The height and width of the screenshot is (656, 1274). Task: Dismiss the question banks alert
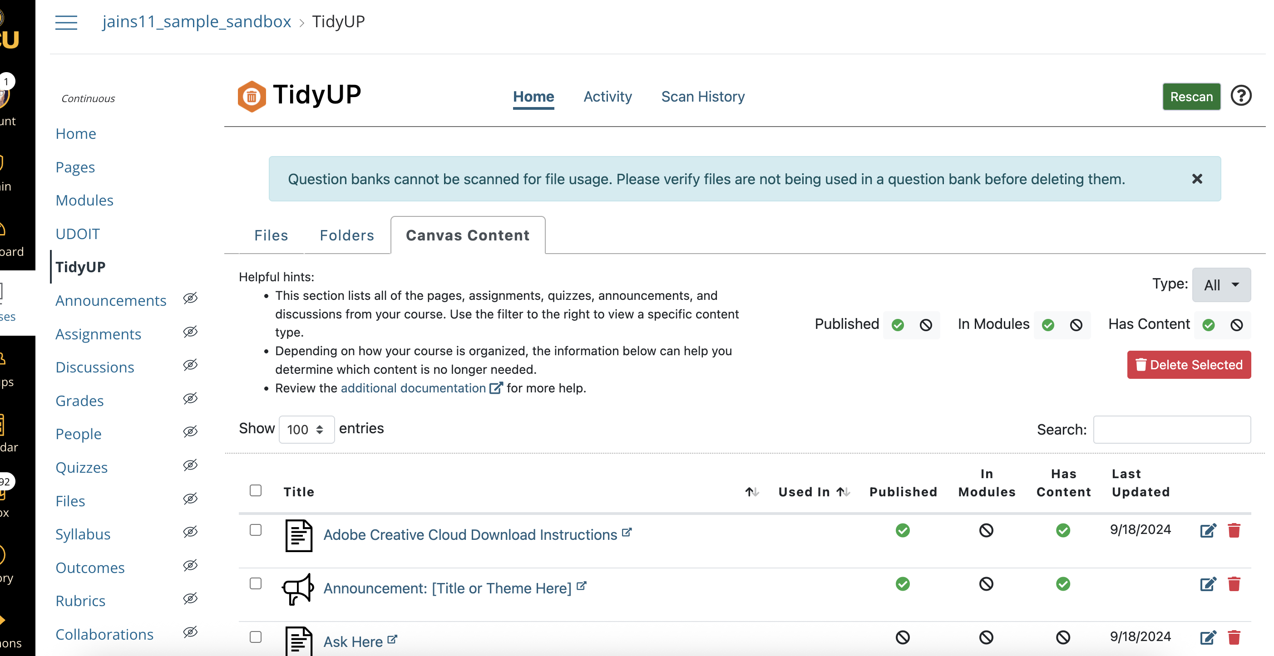[x=1197, y=179]
